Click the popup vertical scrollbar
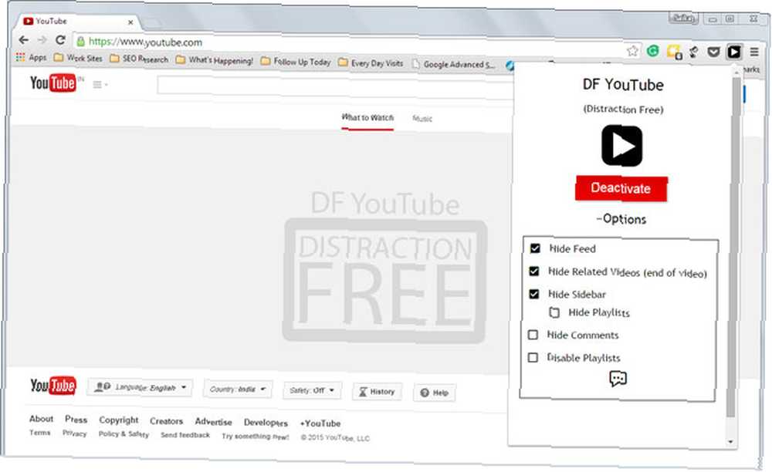Image resolution: width=772 pixels, height=472 pixels. [732, 246]
